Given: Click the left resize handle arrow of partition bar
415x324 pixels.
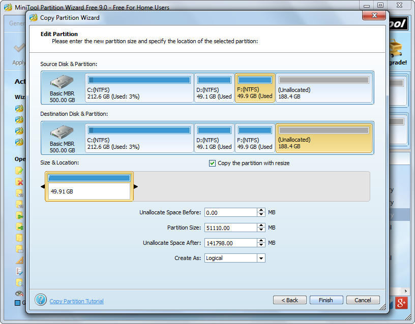Looking at the screenshot, I should [43, 186].
